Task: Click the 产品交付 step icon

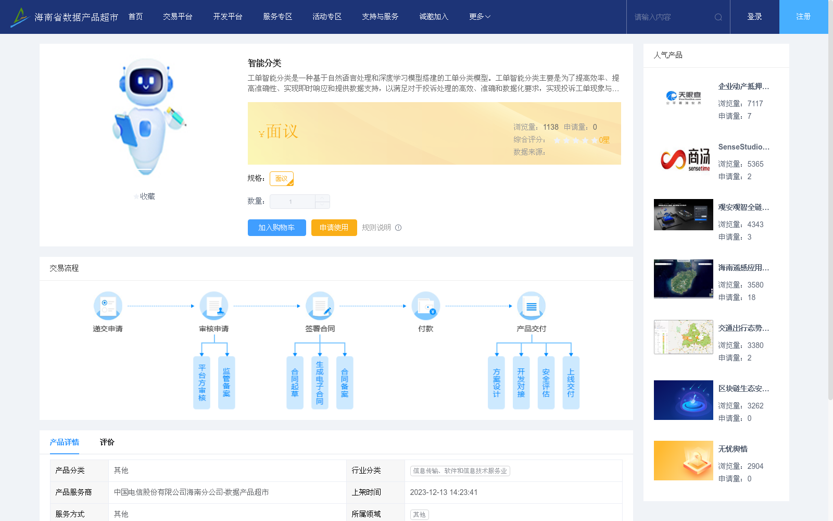Action: tap(531, 305)
